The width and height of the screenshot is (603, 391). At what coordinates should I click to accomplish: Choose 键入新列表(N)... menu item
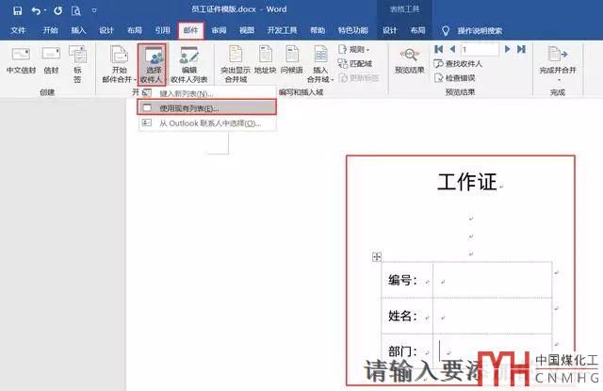pyautogui.click(x=207, y=93)
